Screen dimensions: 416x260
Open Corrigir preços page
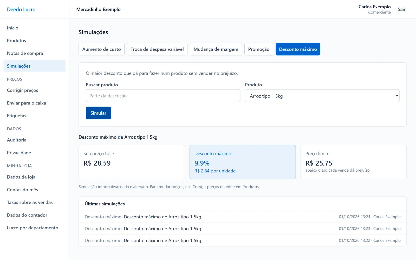(34, 90)
